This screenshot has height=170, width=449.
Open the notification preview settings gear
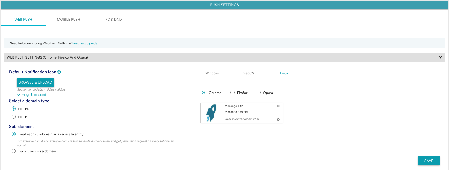pos(278,120)
